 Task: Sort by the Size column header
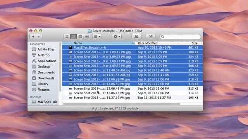tap(189, 43)
